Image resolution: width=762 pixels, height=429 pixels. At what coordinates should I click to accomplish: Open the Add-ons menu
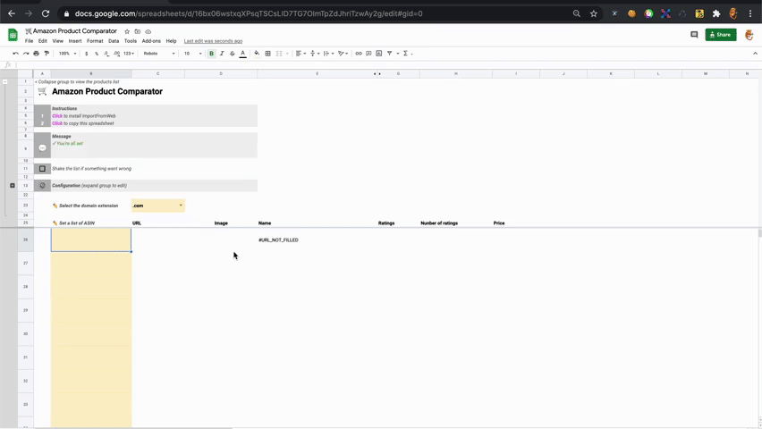(151, 41)
